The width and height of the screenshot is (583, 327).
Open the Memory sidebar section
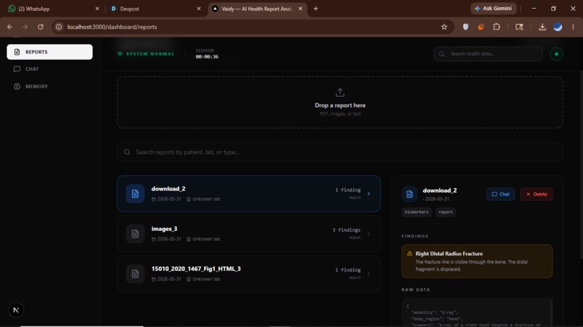point(49,87)
